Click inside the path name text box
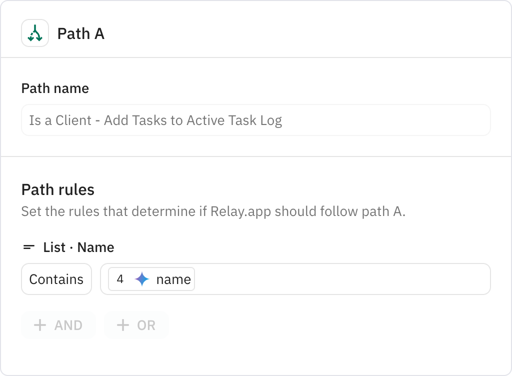Screen dimensions: 512x376 pyautogui.click(x=255, y=120)
